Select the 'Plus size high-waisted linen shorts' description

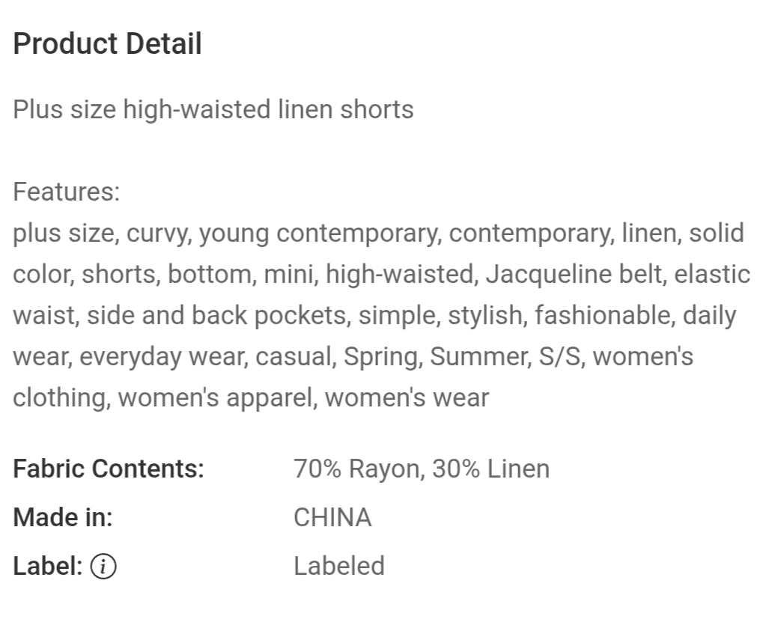213,109
